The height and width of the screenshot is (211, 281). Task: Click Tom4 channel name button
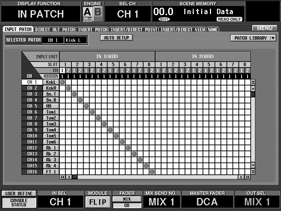[x=51, y=130]
